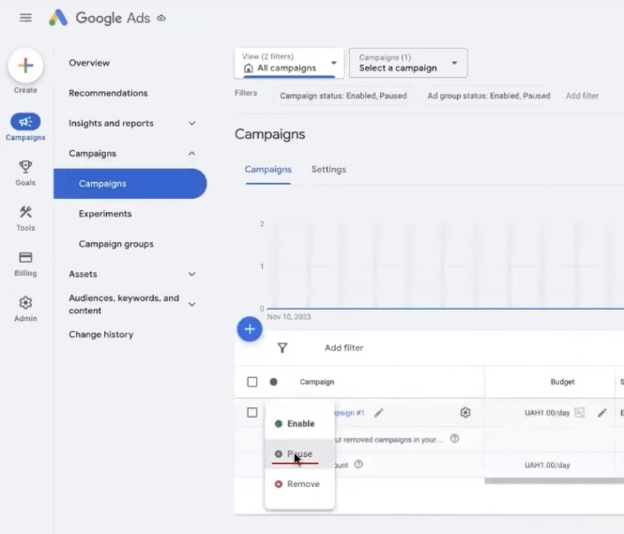The height and width of the screenshot is (534, 624).
Task: Open the Select a campaign dropdown
Action: click(408, 63)
